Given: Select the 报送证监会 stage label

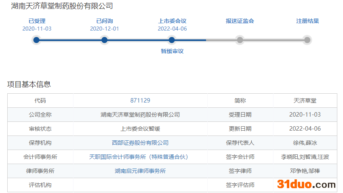Looking at the screenshot, I should (x=240, y=21).
